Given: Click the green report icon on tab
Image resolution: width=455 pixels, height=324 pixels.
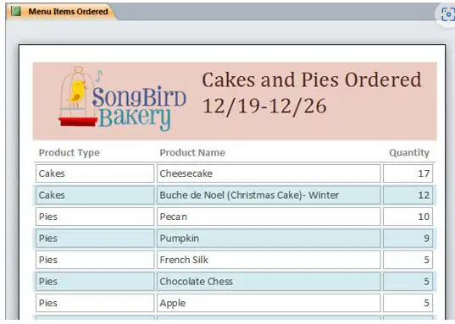Looking at the screenshot, I should (15, 11).
